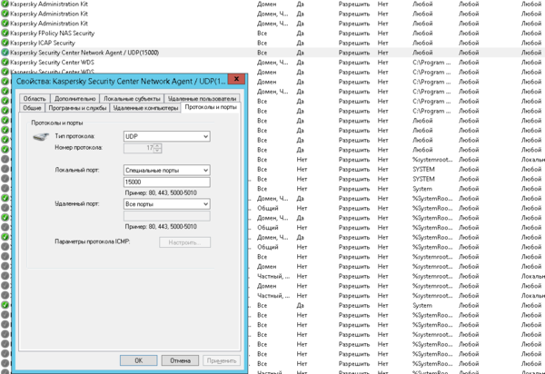Open the Область tab
The height and width of the screenshot is (374, 545).
[x=35, y=99]
